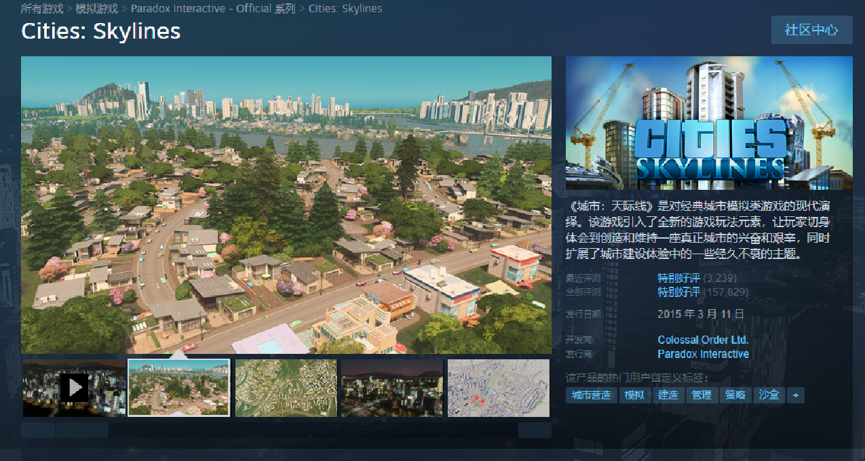Select the suburban neighborhood screenshot thumbnail
The width and height of the screenshot is (865, 461).
click(179, 388)
